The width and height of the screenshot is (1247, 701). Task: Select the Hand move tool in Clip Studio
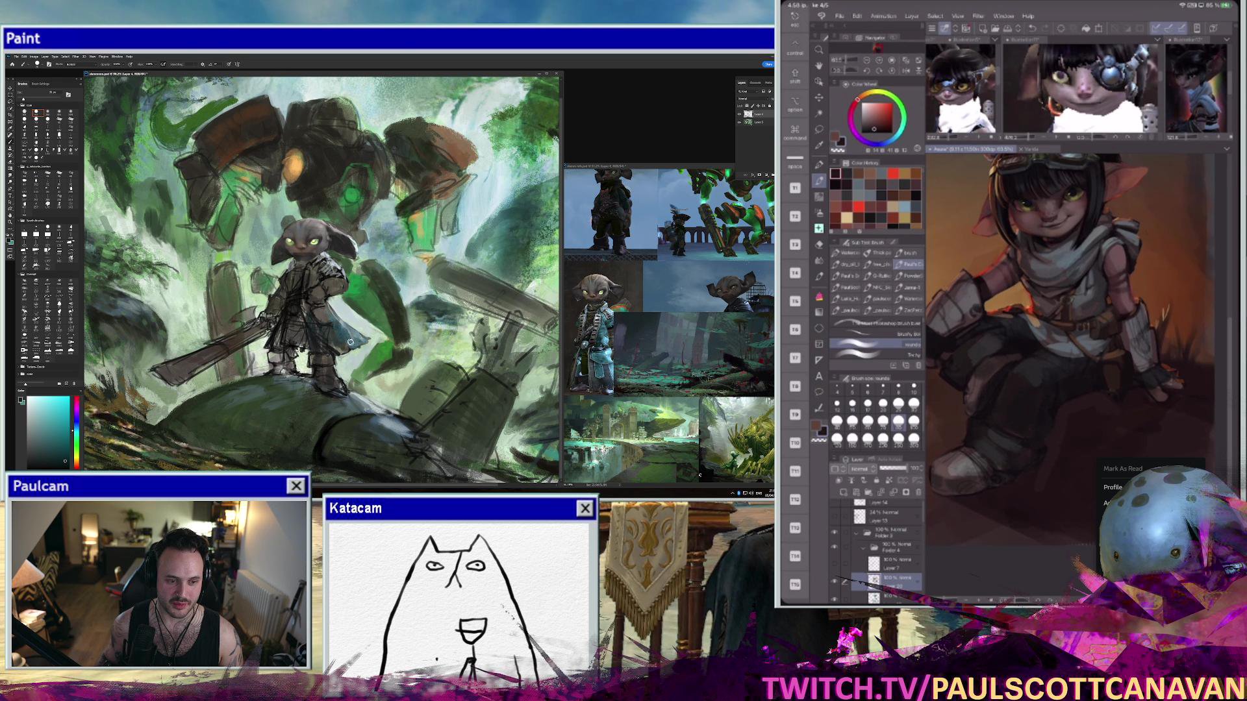(819, 66)
